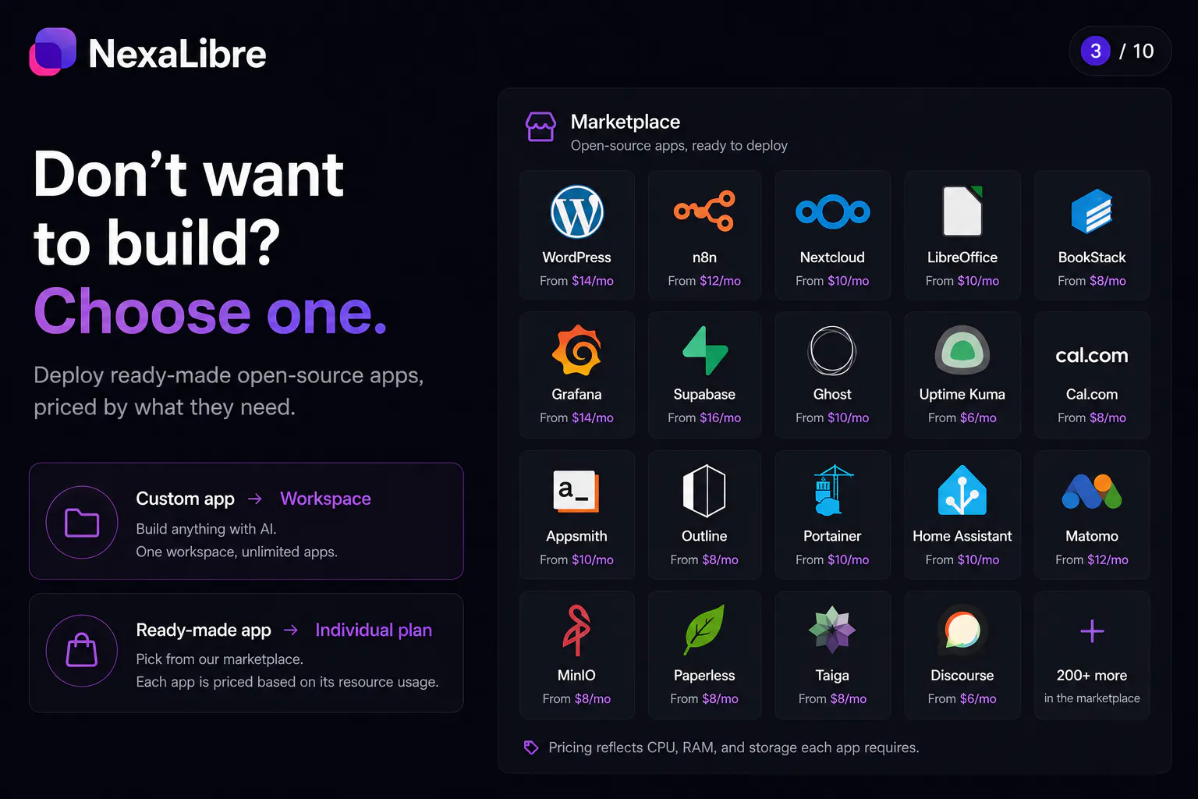Click the Custom app heading
The height and width of the screenshot is (799, 1198).
point(185,499)
